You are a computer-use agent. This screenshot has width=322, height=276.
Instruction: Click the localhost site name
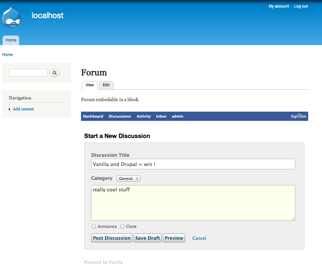47,15
